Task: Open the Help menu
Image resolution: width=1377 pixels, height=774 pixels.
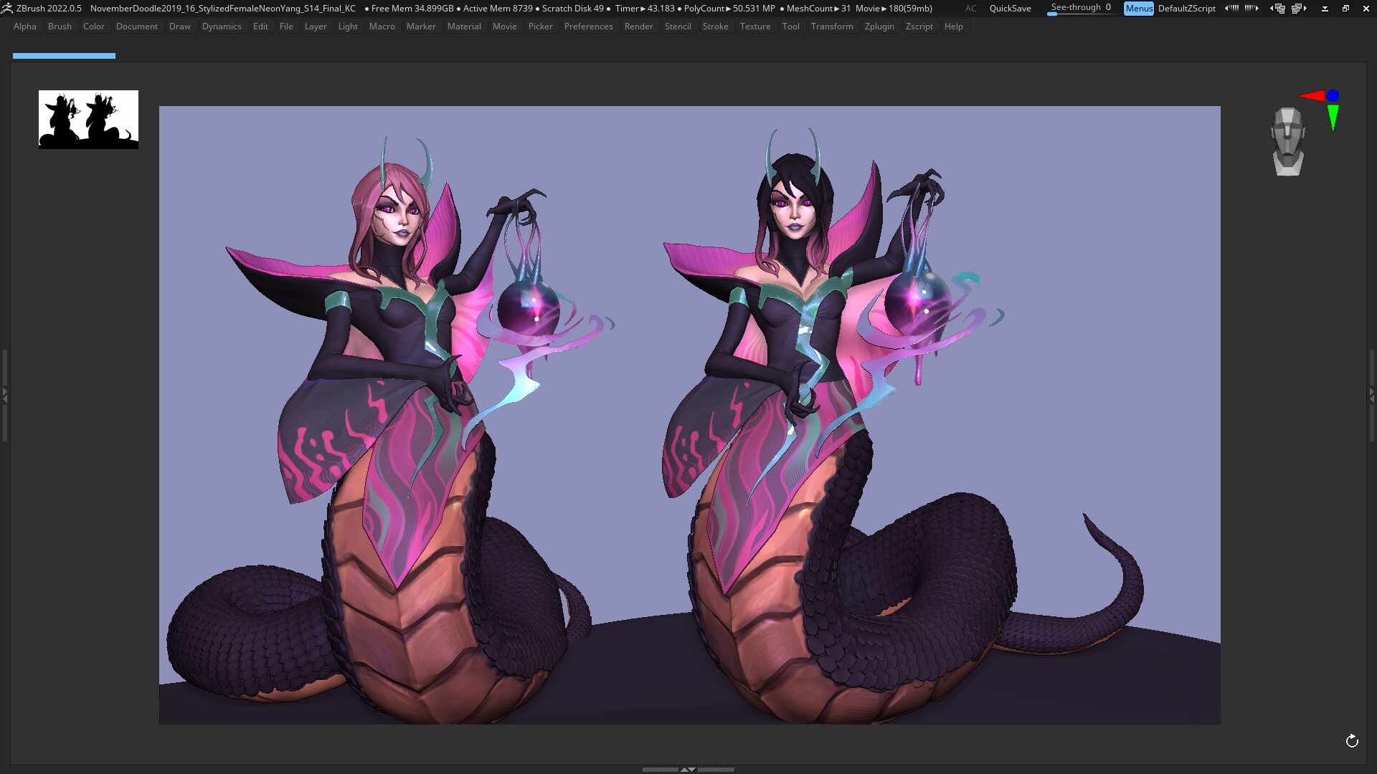Action: (x=953, y=27)
